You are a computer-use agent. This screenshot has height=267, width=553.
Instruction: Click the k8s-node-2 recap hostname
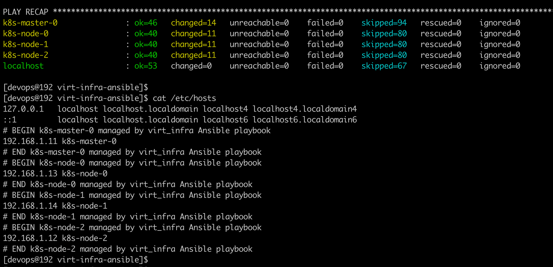point(26,55)
